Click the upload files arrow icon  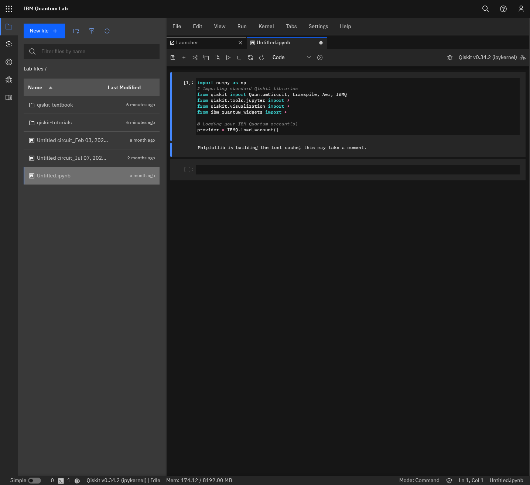pyautogui.click(x=92, y=31)
